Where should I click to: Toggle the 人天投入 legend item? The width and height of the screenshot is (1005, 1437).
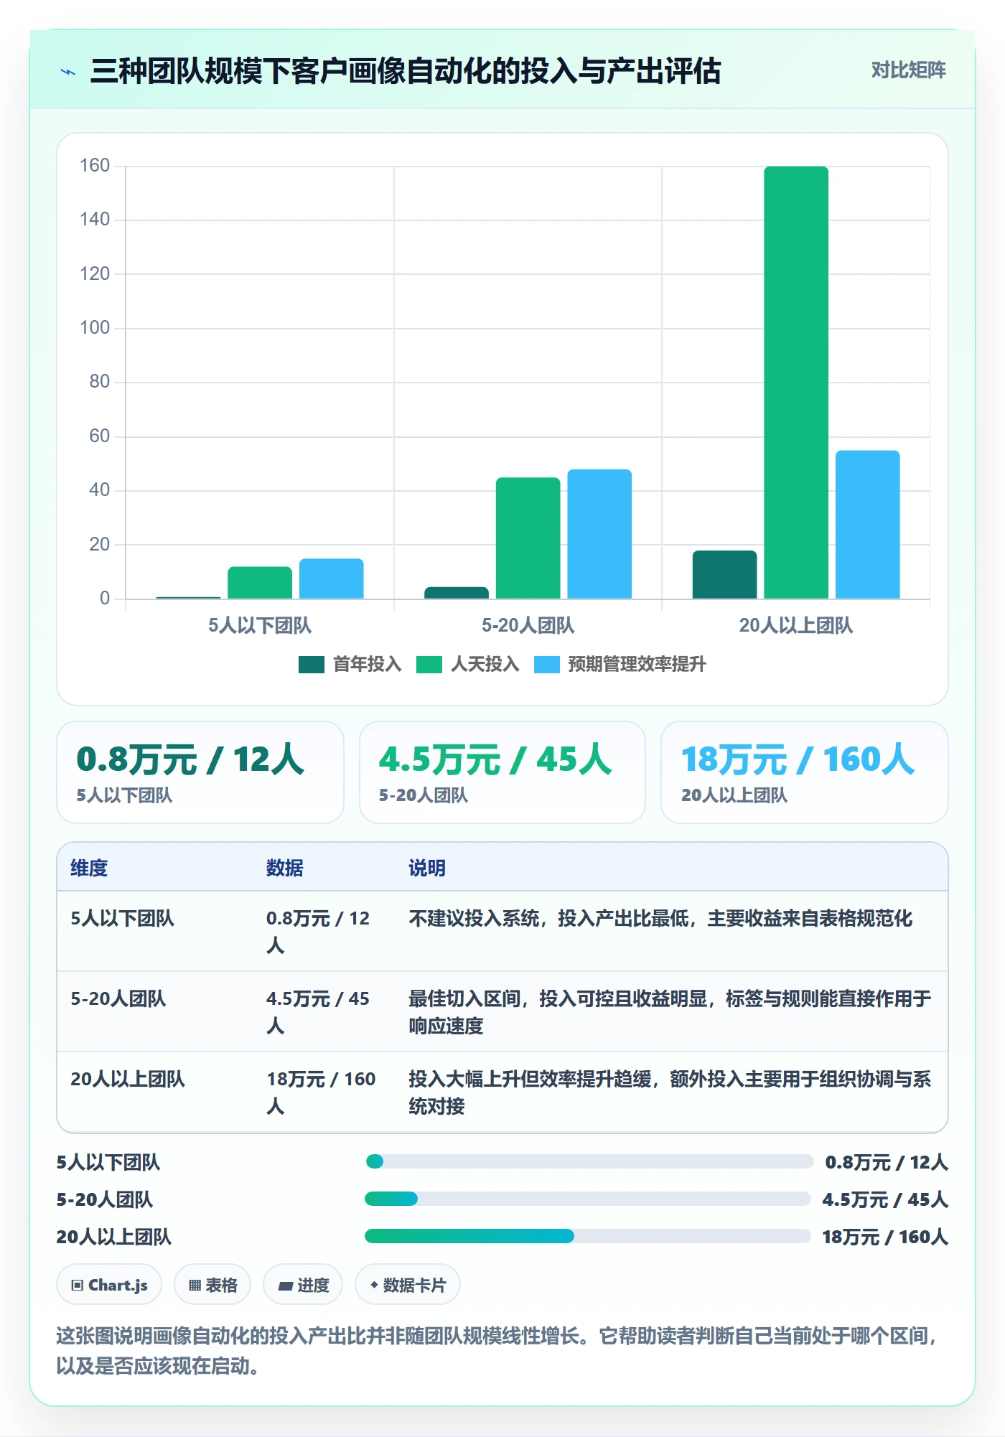pos(467,665)
